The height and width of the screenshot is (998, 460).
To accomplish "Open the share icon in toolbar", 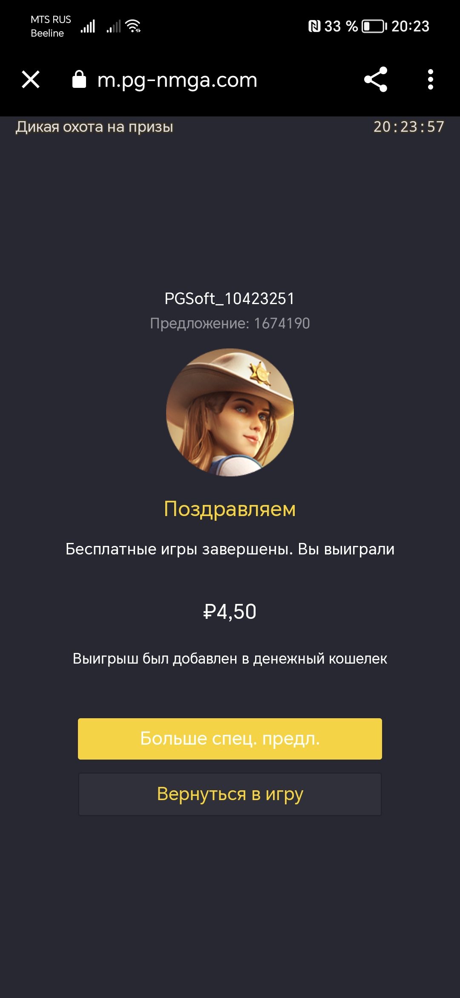I will coord(376,79).
